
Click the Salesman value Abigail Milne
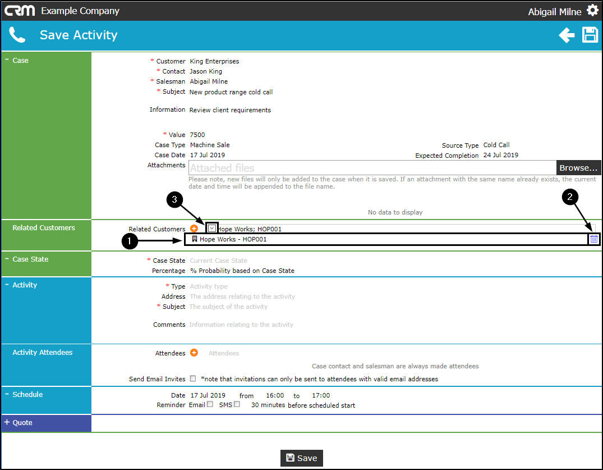coord(209,81)
